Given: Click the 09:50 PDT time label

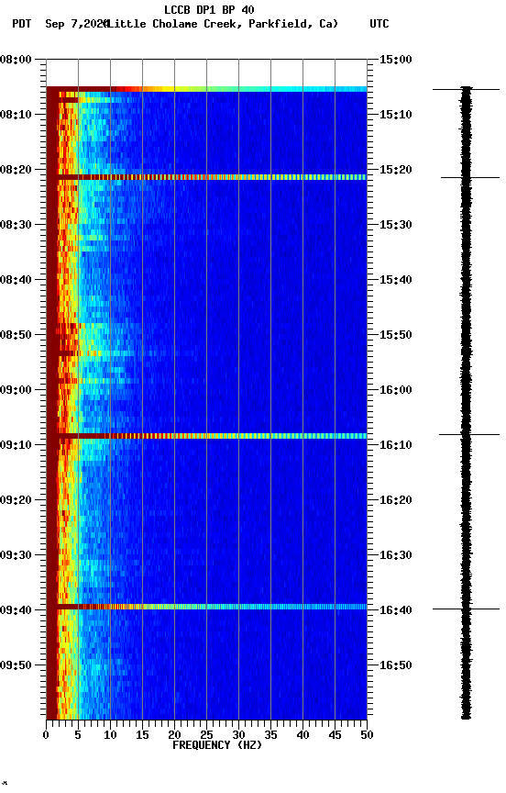Looking at the screenshot, I should tap(16, 665).
